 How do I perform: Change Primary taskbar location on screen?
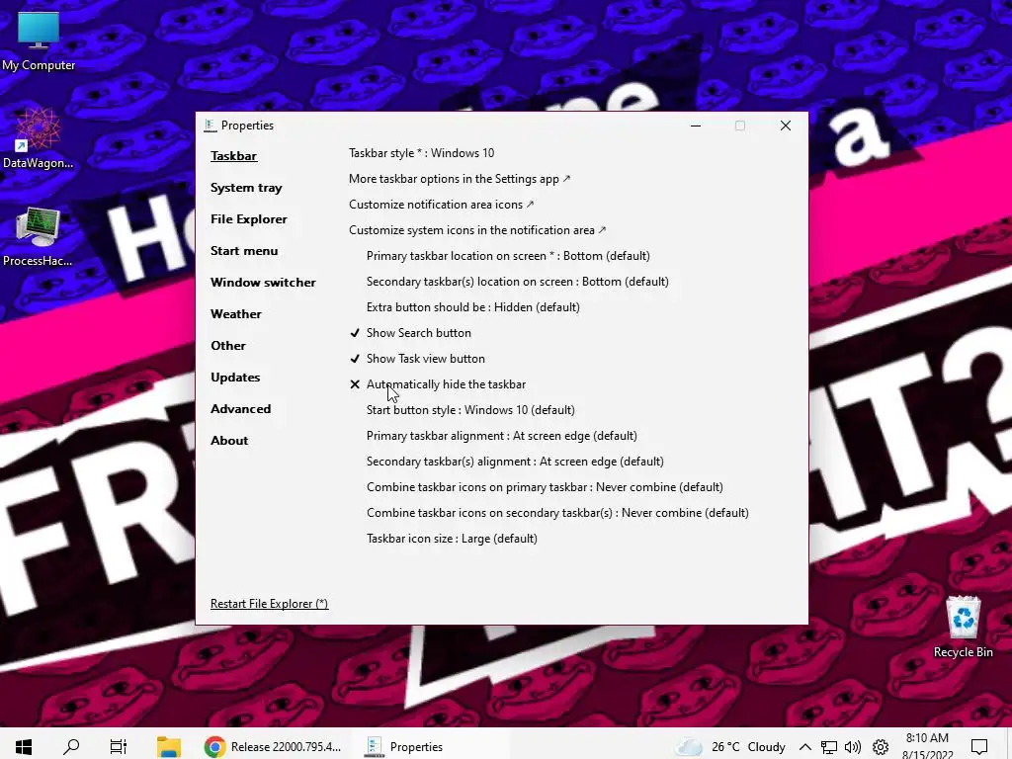pos(508,256)
